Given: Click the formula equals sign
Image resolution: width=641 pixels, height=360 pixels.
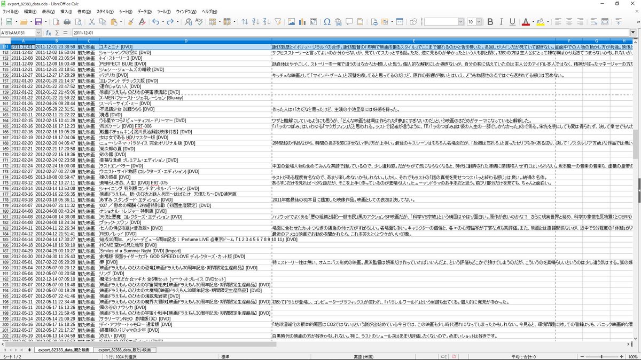Looking at the screenshot, I should (x=65, y=33).
